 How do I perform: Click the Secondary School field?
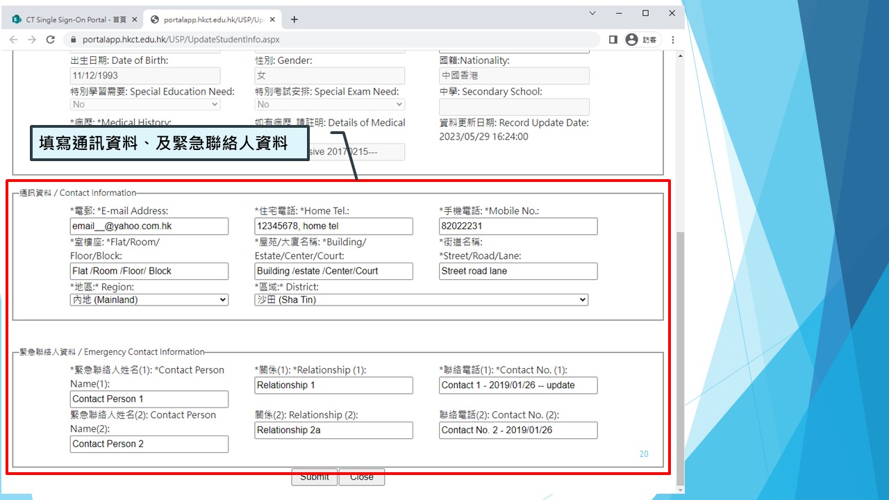tap(514, 107)
